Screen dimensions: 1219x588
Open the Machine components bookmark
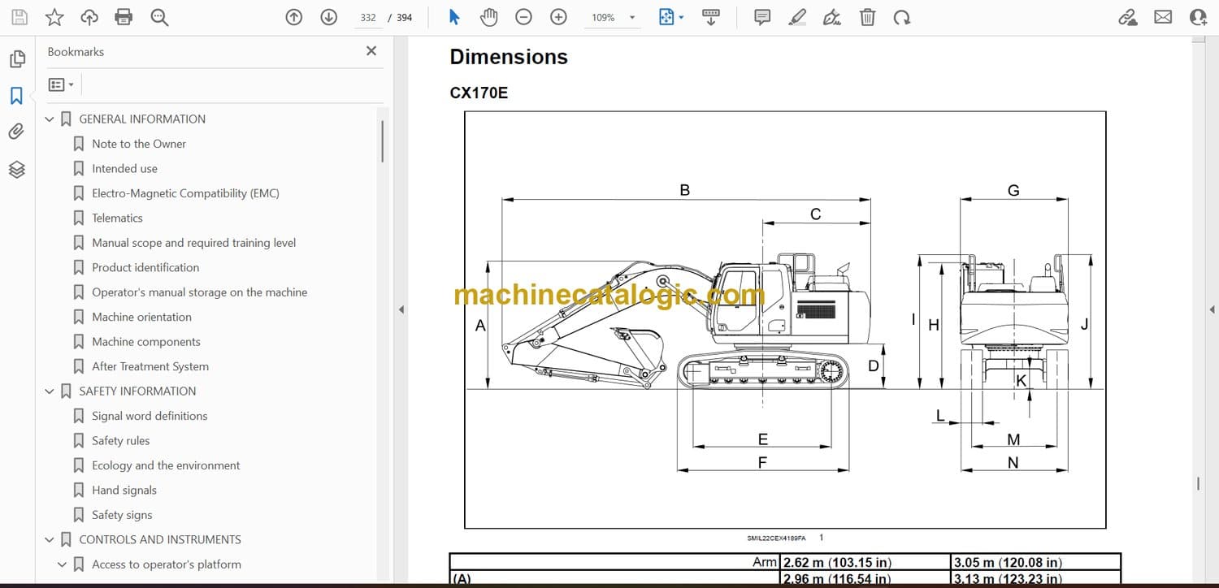coord(145,342)
